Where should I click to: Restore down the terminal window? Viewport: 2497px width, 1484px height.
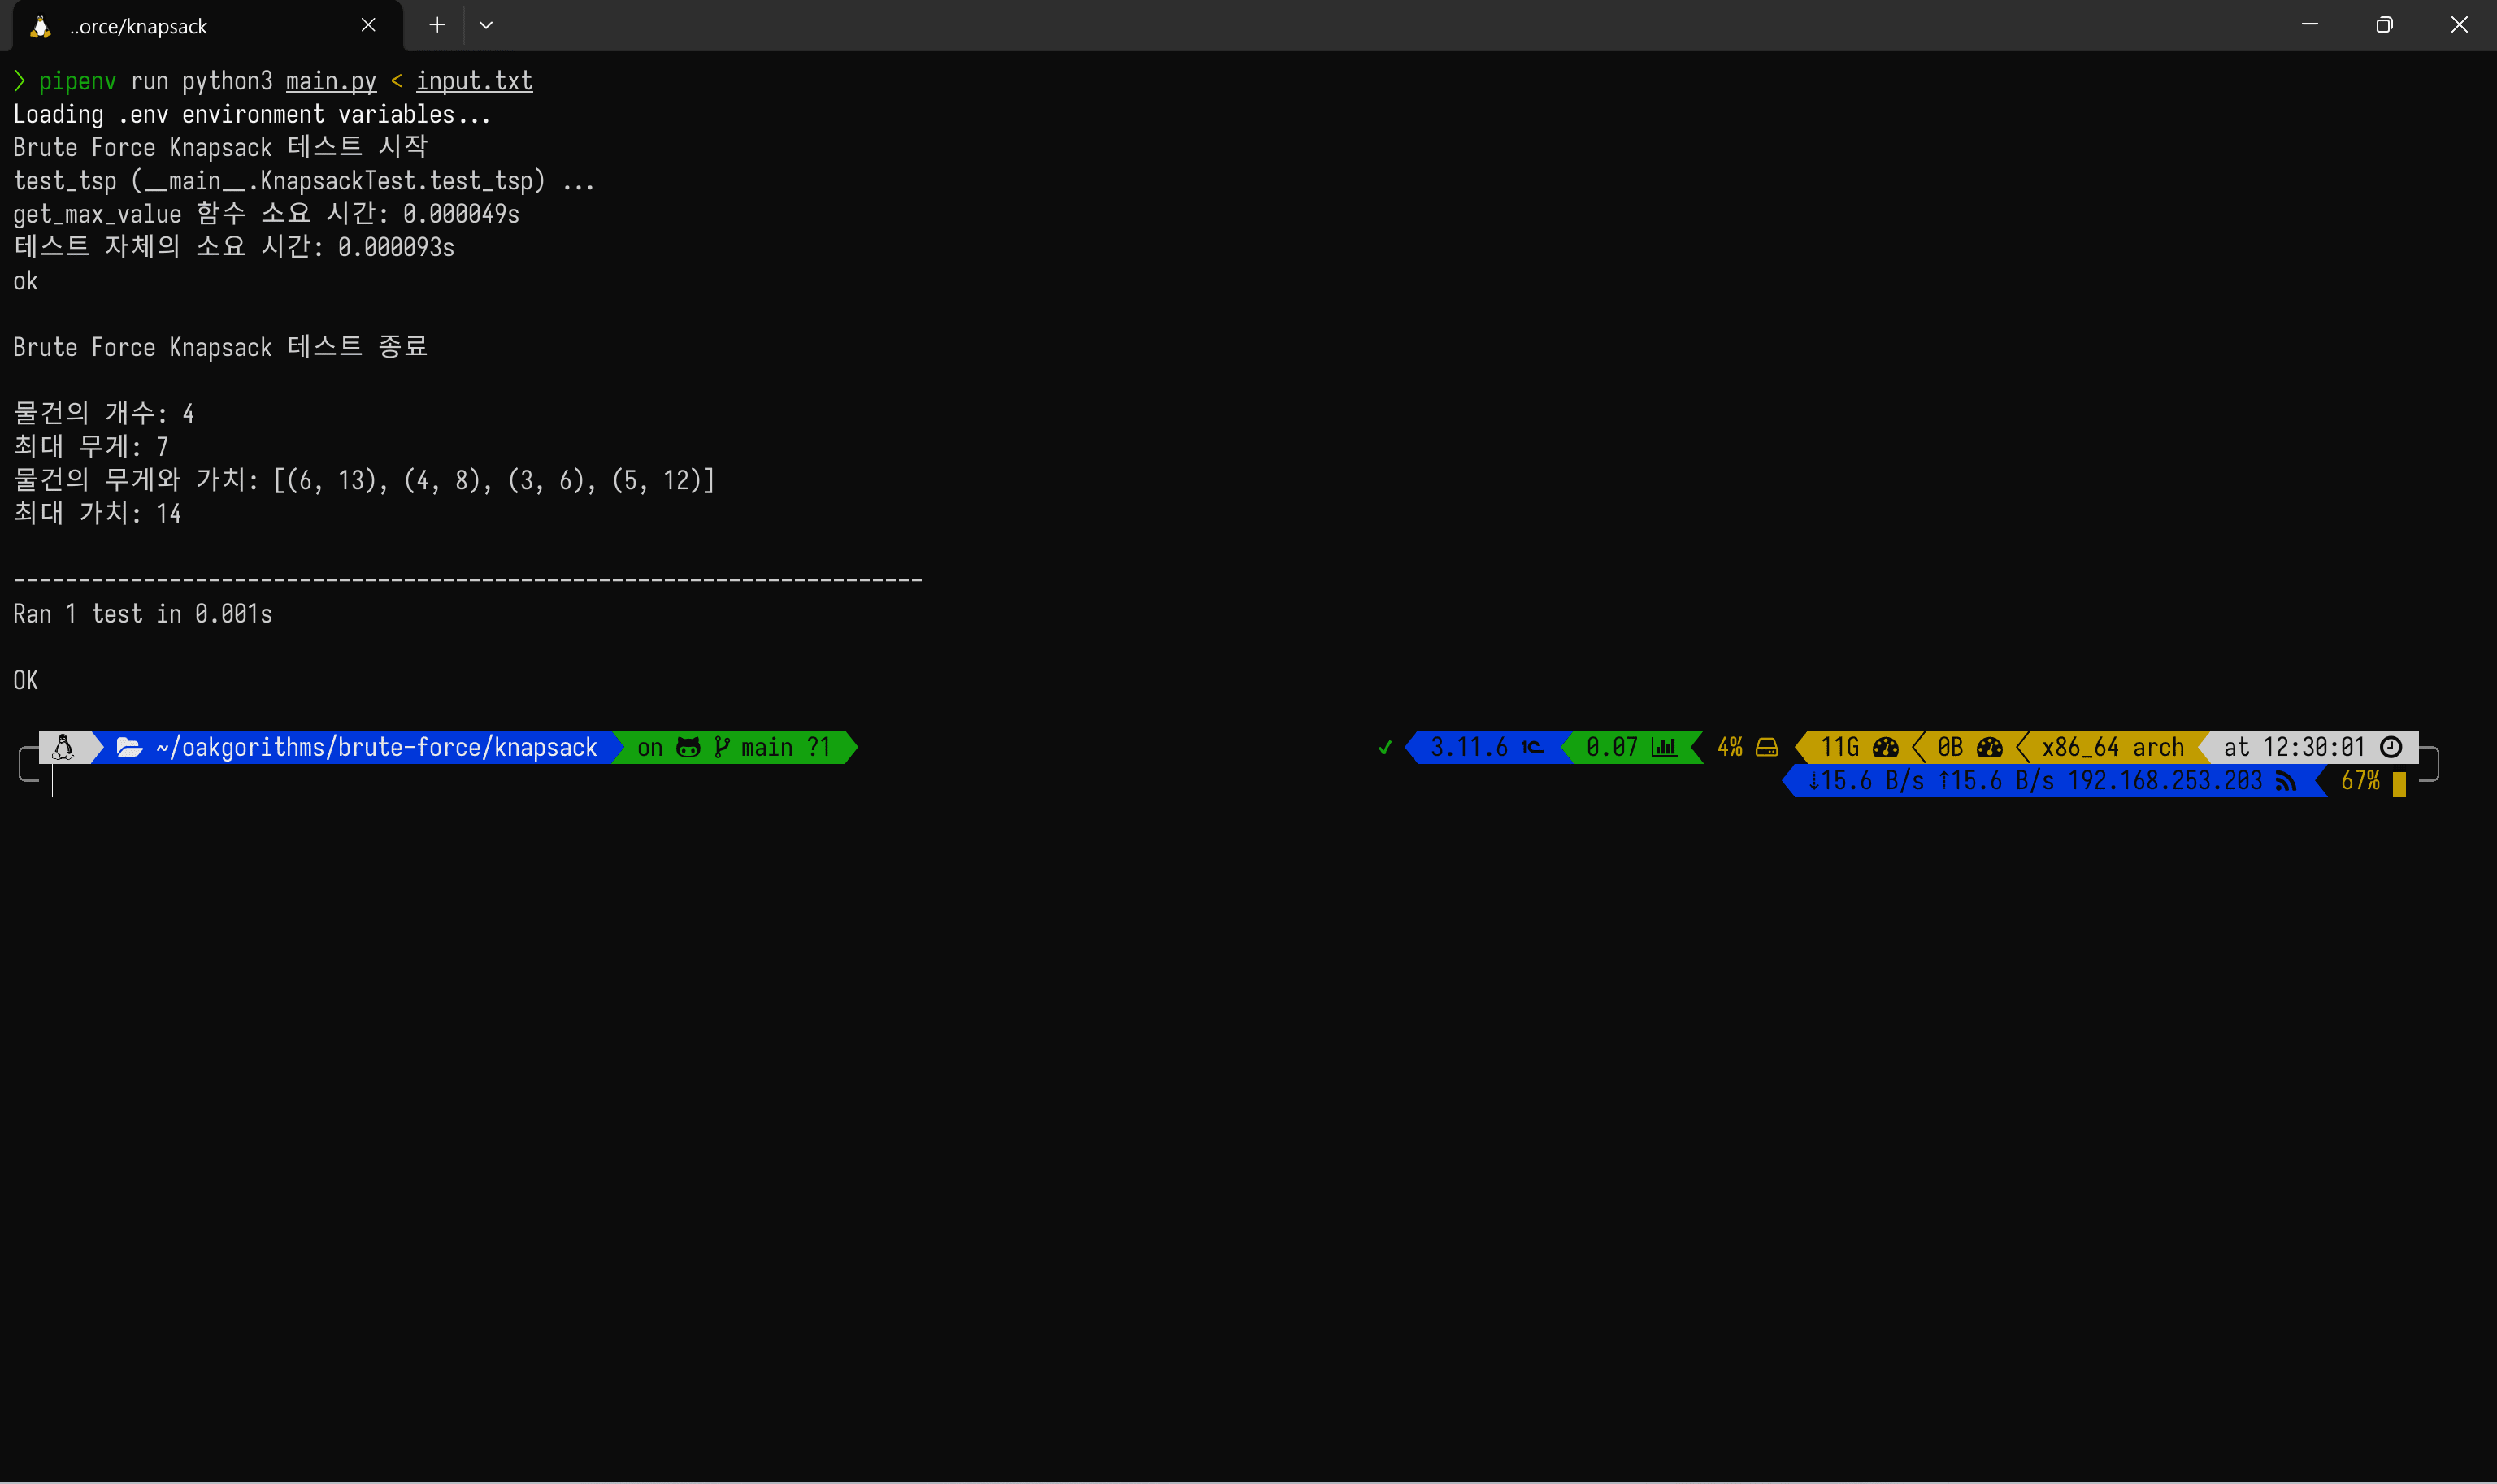pos(2384,25)
